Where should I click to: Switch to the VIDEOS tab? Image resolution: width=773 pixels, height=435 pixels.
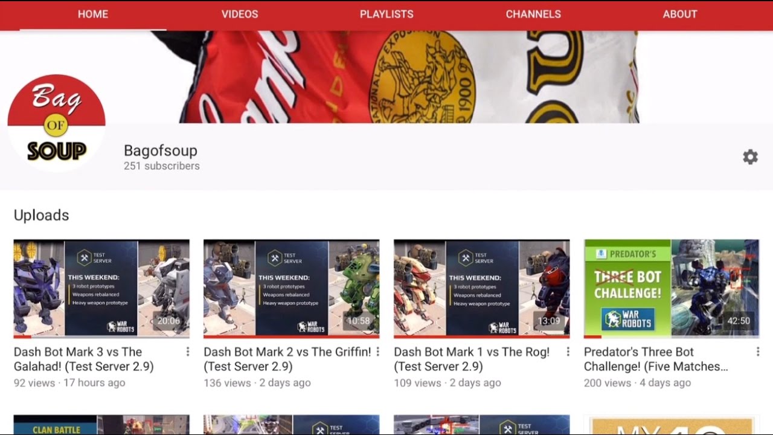[240, 14]
